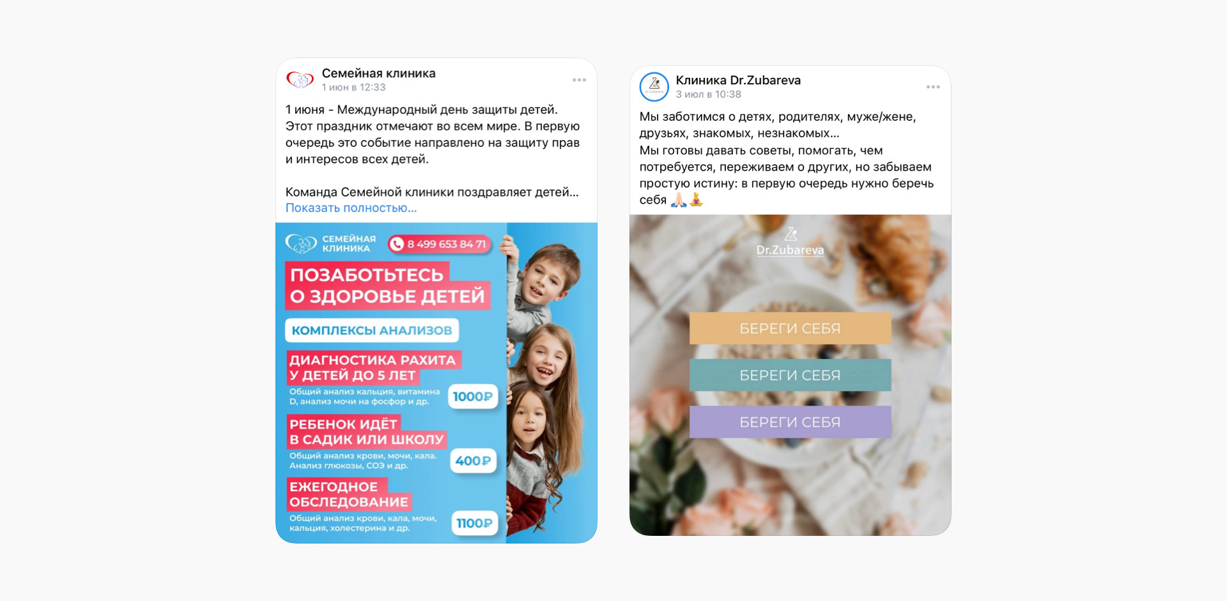Expand post with Показать полностью

(351, 208)
